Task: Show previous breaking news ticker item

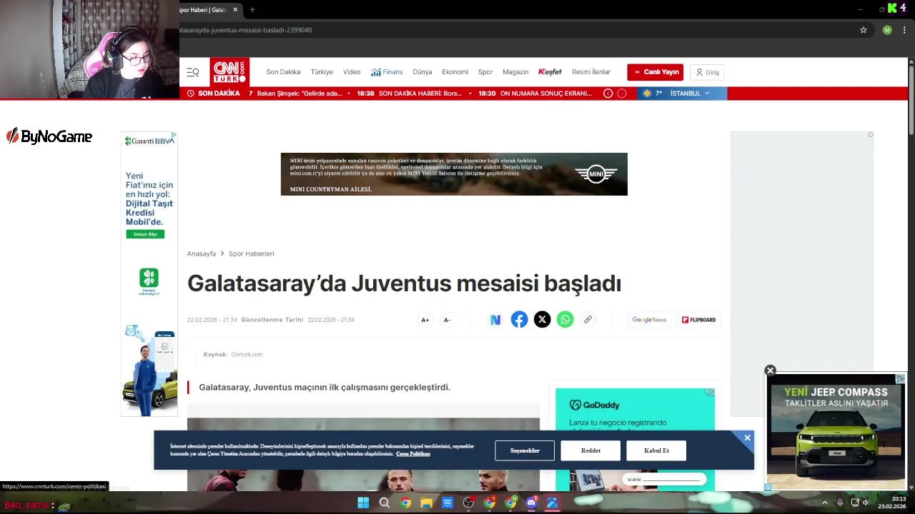Action: coord(608,94)
